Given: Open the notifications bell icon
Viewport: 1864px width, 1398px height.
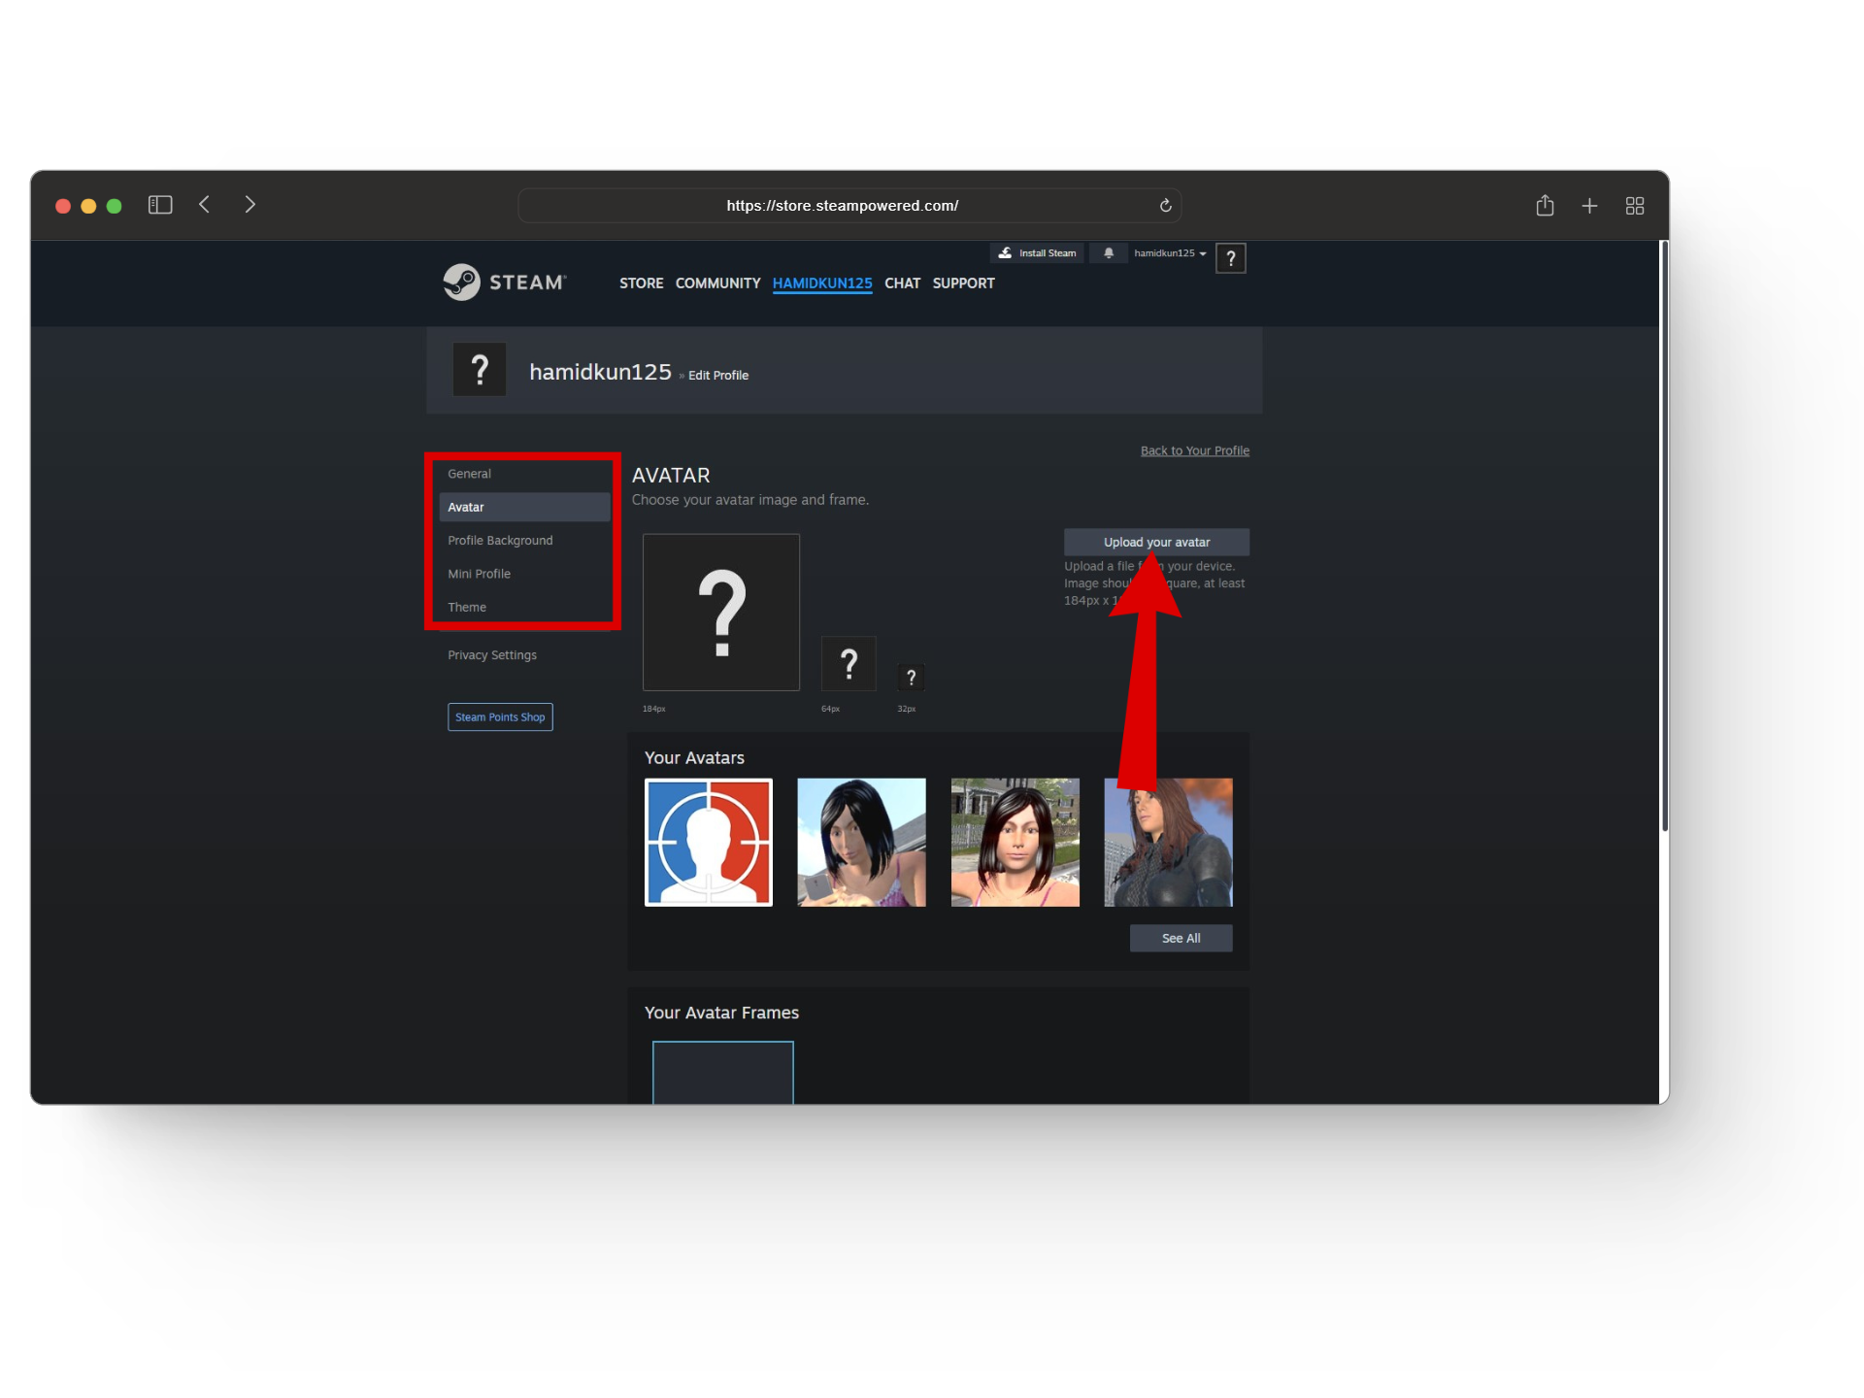Looking at the screenshot, I should (x=1108, y=253).
